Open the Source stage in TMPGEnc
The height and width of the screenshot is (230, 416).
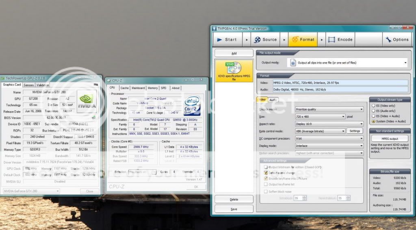click(265, 39)
